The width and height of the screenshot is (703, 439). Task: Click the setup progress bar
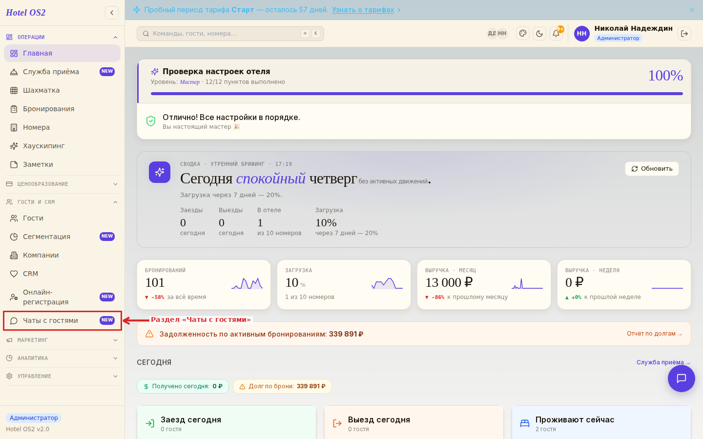coord(417,94)
